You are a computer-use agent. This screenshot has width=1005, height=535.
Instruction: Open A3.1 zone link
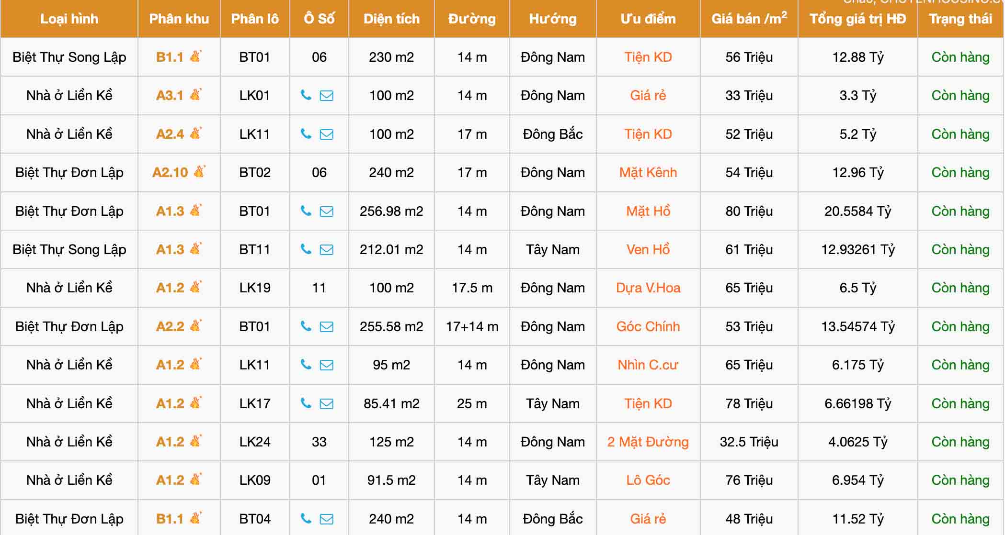[170, 95]
